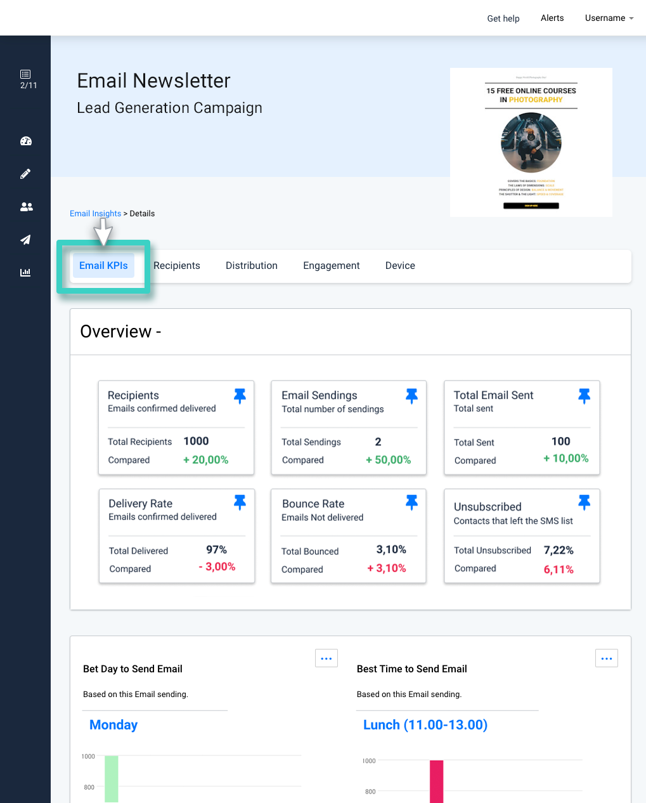Open the Engagement tab
Screen dimensions: 646x803
(332, 266)
